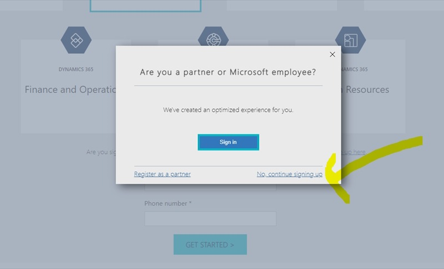This screenshot has height=269, width=444.
Task: Focus the Phone number input field
Action: [x=211, y=219]
